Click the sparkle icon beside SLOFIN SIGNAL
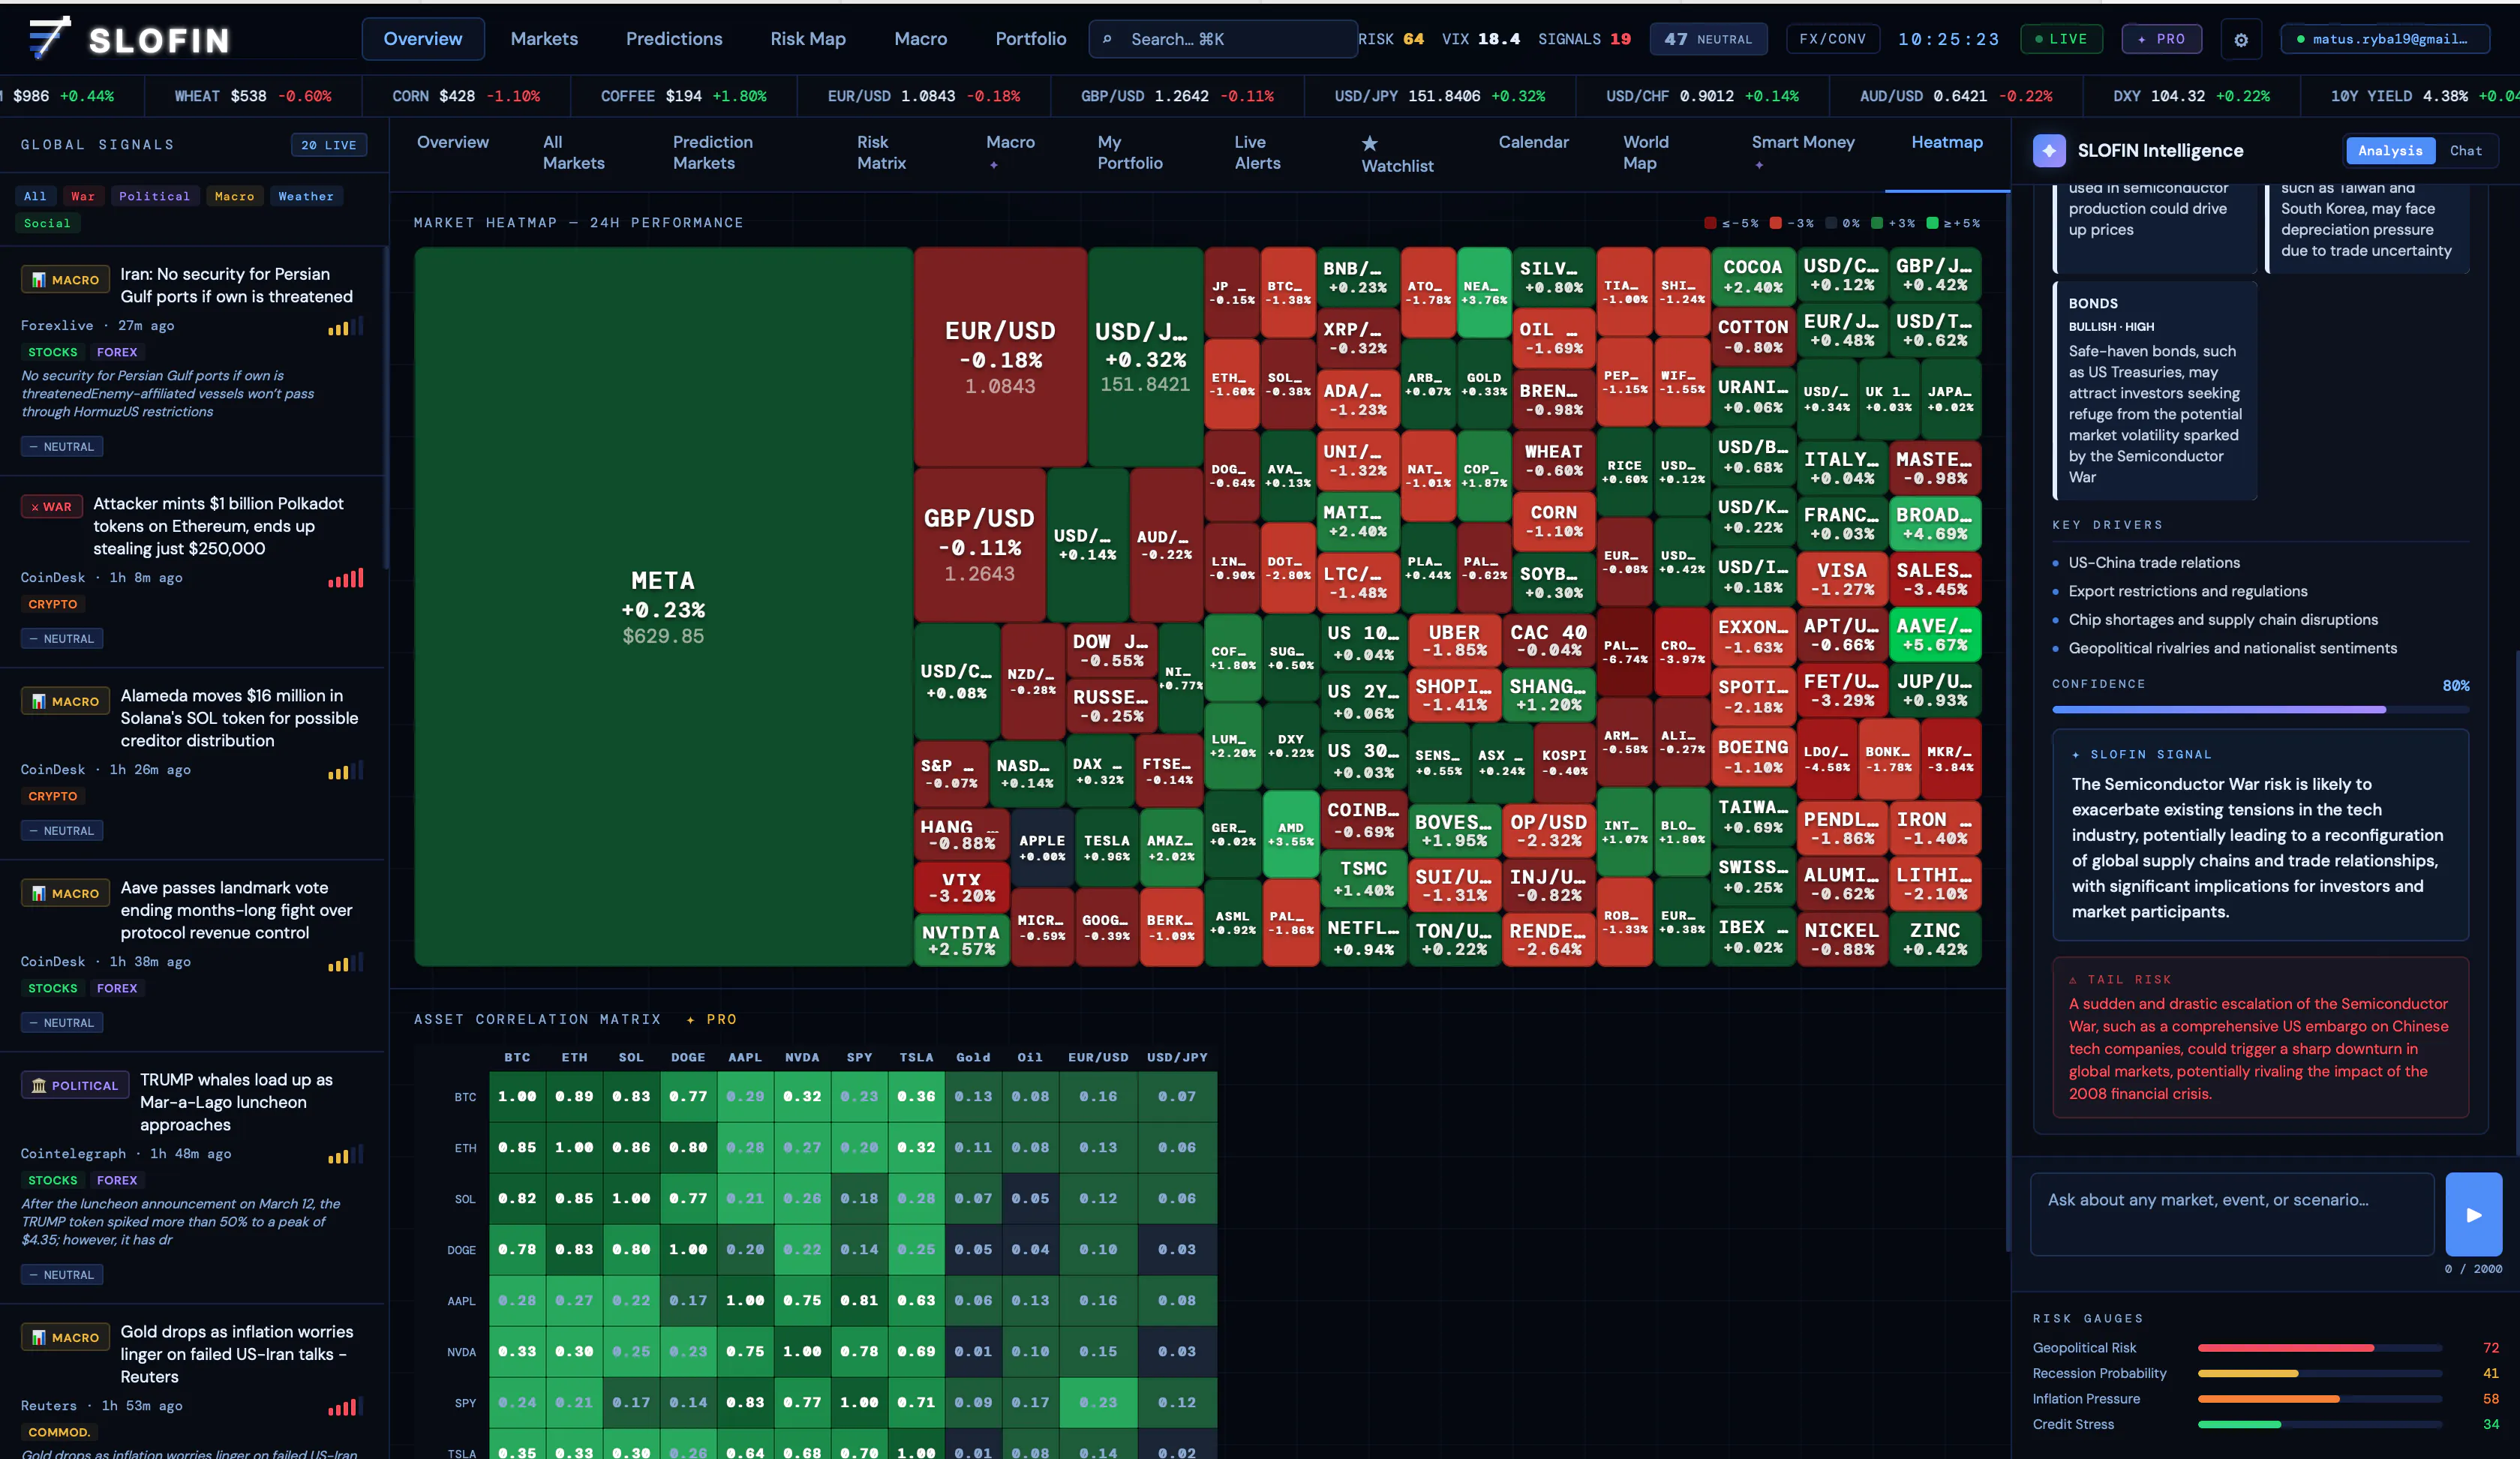The image size is (2520, 1459). (x=2076, y=754)
